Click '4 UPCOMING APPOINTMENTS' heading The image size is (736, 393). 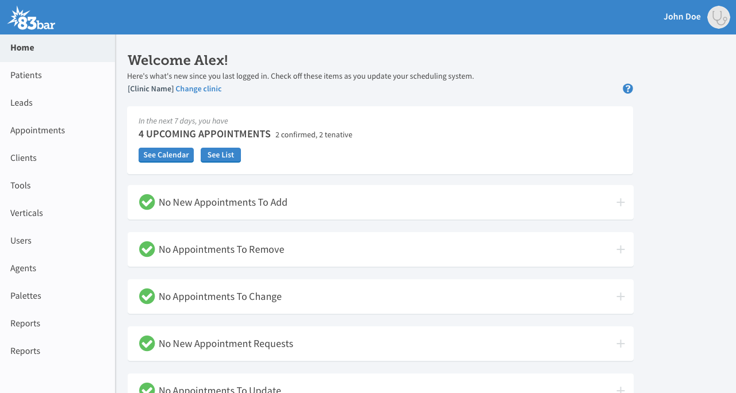[x=205, y=134]
